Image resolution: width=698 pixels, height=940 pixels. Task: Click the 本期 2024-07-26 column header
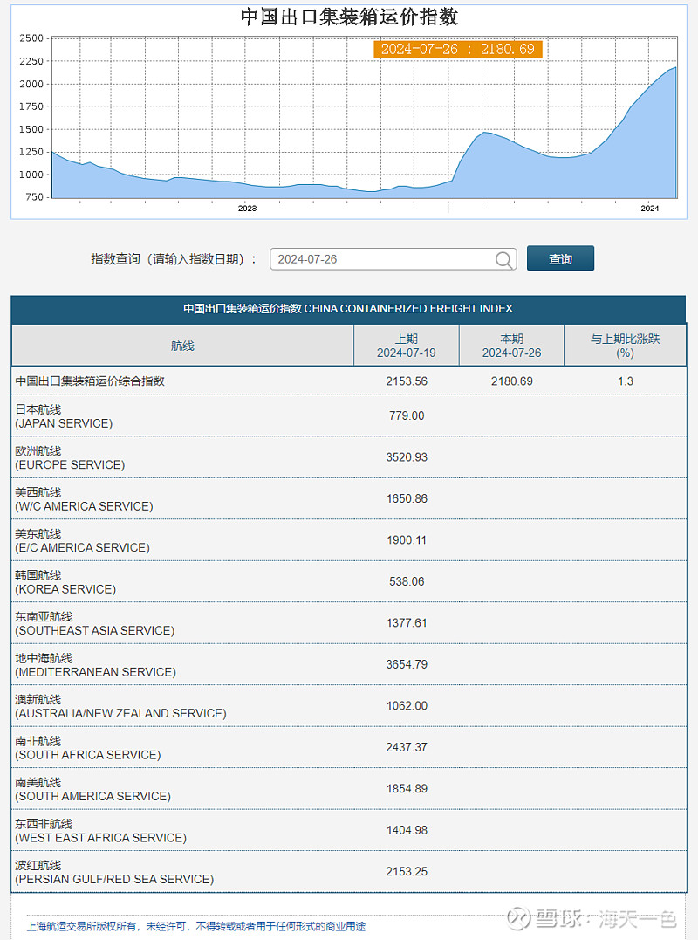(x=511, y=346)
